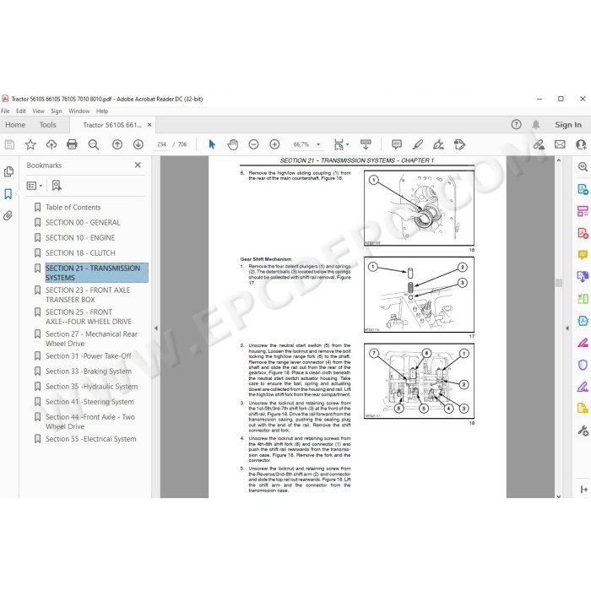Open SECTION 00 - GENERAL bookmark

83,223
